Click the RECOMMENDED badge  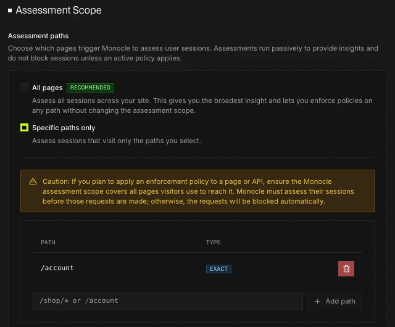[90, 88]
